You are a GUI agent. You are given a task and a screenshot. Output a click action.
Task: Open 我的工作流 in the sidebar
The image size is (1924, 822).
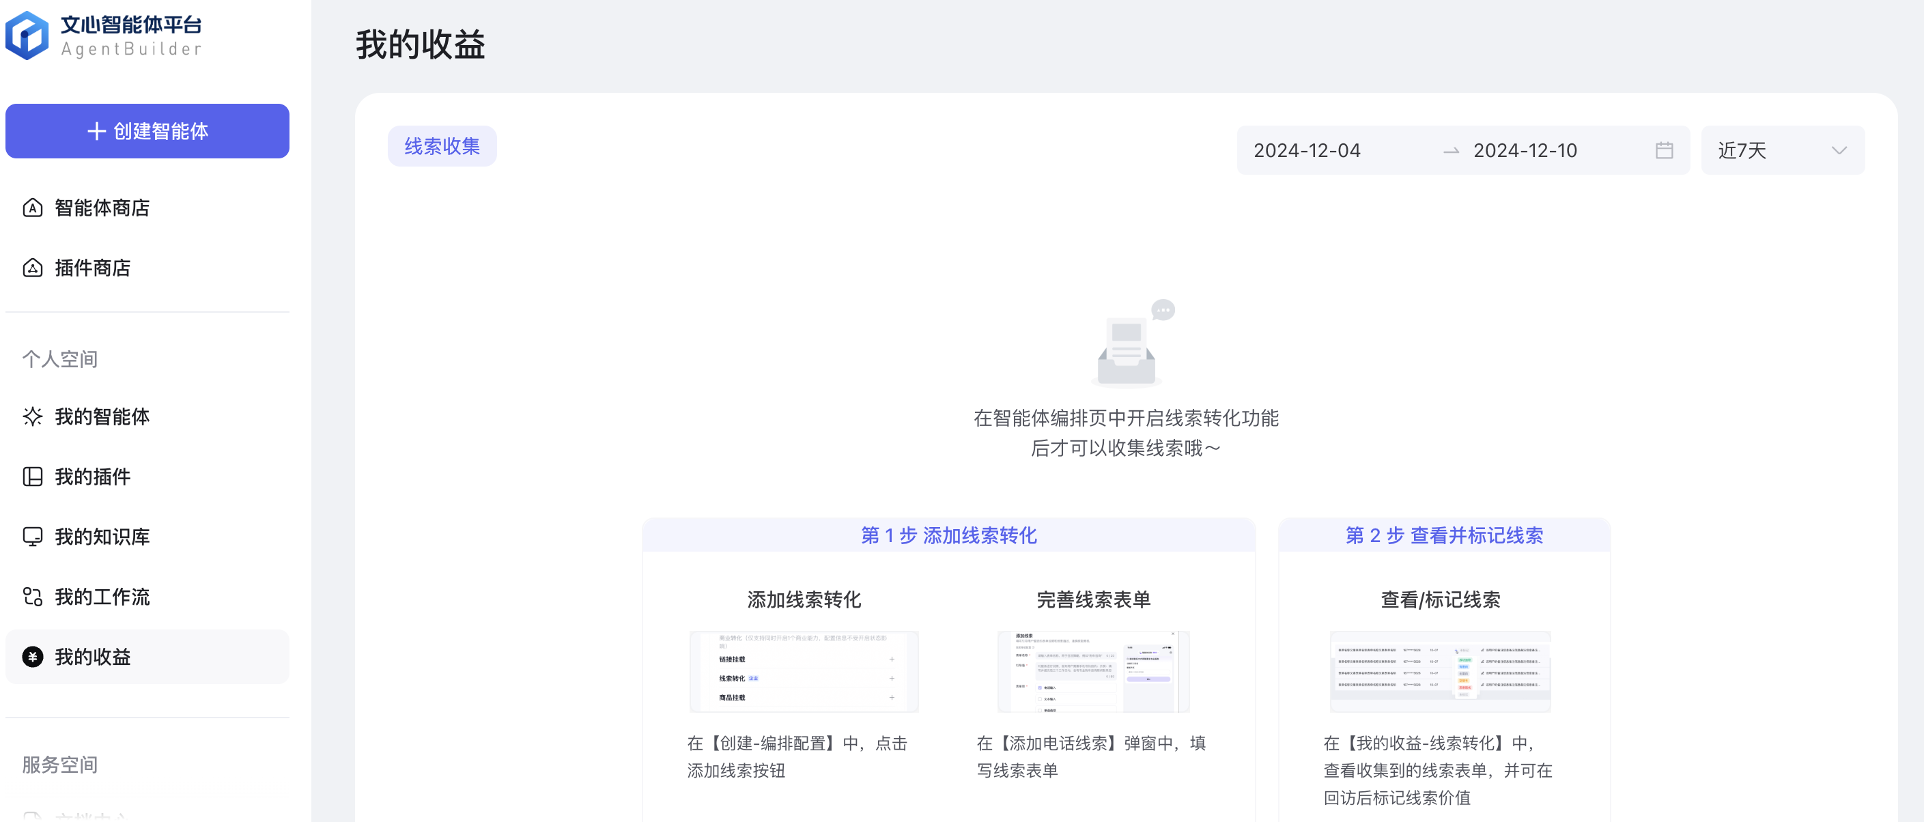pos(102,596)
